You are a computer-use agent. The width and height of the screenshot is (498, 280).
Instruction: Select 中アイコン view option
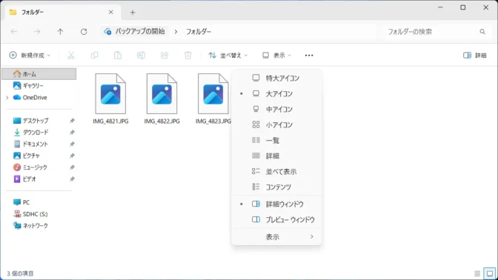tap(276, 109)
